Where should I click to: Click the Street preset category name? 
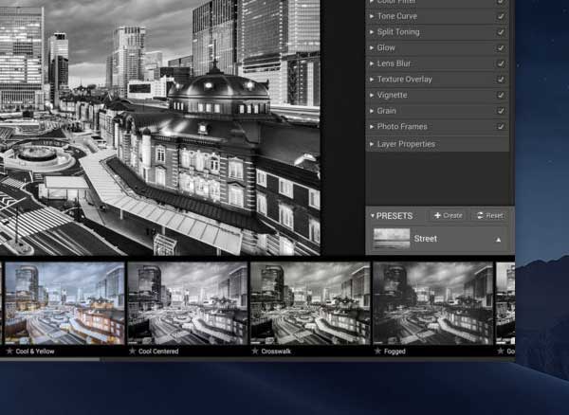[x=425, y=239]
